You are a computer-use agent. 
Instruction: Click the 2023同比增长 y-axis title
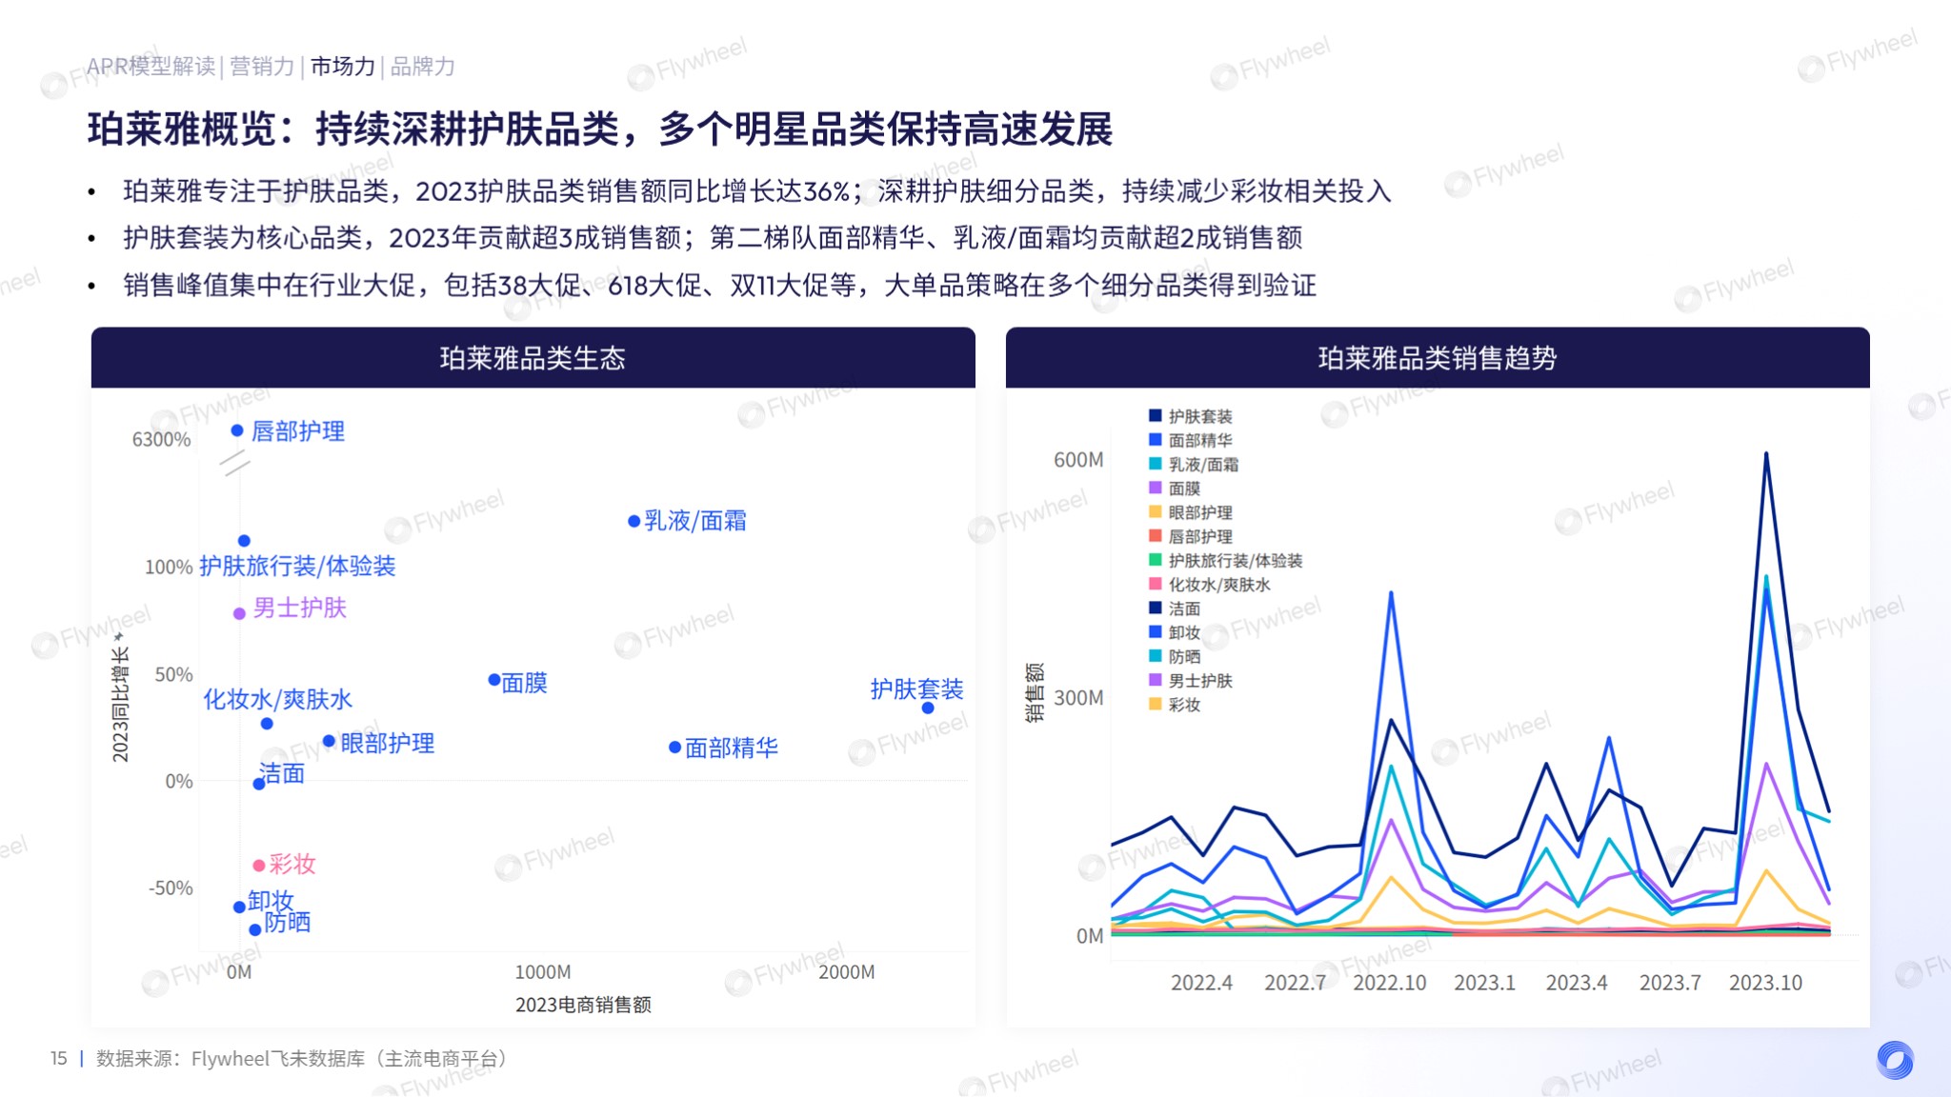point(120,705)
